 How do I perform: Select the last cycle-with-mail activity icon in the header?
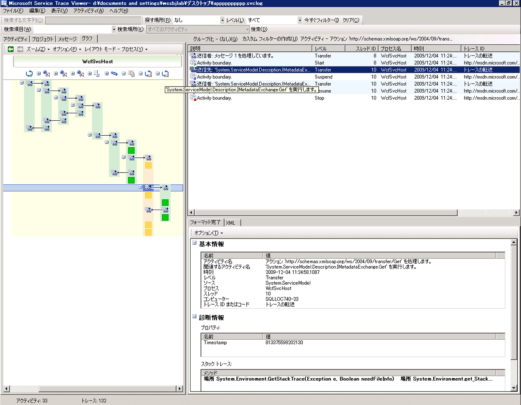point(165,74)
